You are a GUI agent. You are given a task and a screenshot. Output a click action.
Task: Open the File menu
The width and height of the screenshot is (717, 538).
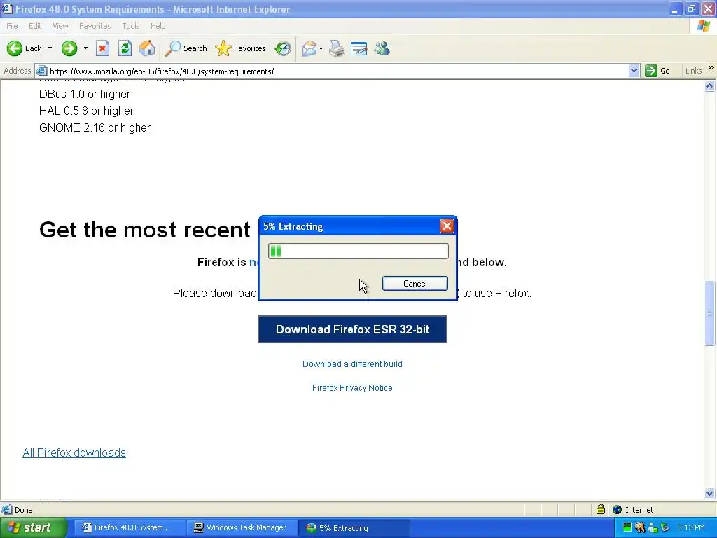(12, 26)
